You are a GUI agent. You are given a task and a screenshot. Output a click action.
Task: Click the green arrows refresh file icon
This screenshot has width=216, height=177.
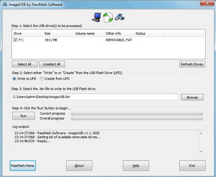(x=108, y=17)
